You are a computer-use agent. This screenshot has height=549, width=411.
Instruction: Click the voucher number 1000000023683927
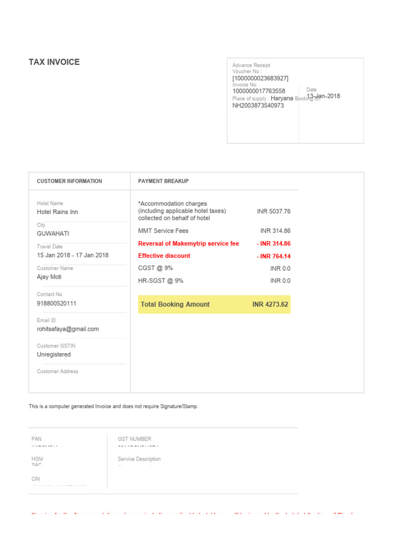pyautogui.click(x=260, y=78)
